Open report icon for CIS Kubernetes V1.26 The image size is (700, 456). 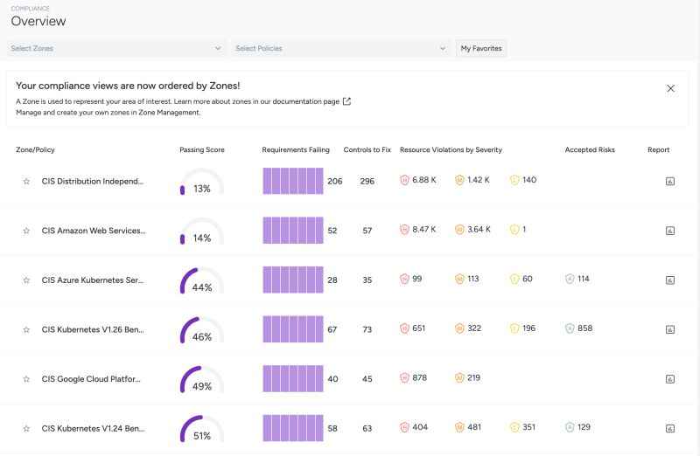(x=670, y=329)
